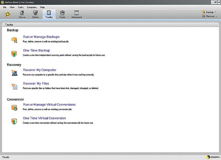Click the Norton Ghost title bar icon
221x160 pixels.
[2, 2]
